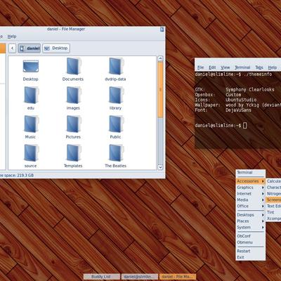Viewport: 281px width, 281px height.
Task: Open the terminal Help menu
Action: [273, 67]
